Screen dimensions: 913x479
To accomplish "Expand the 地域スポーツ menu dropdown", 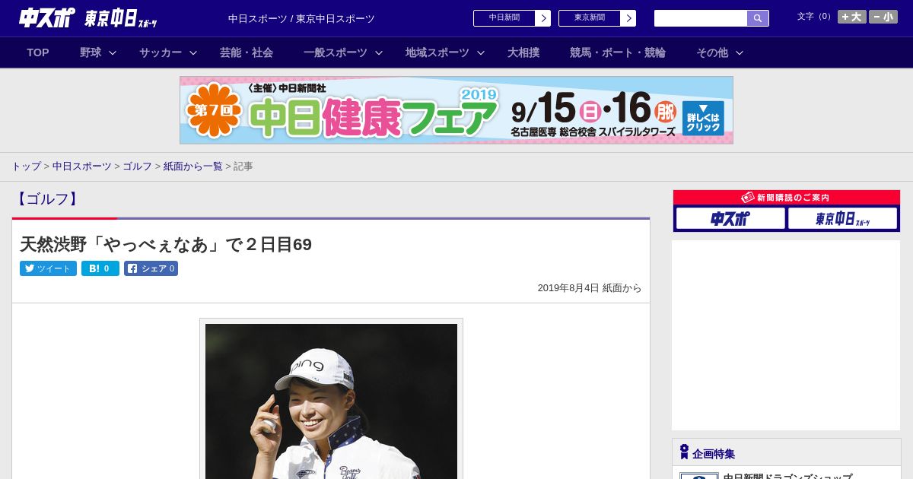I will (x=445, y=52).
